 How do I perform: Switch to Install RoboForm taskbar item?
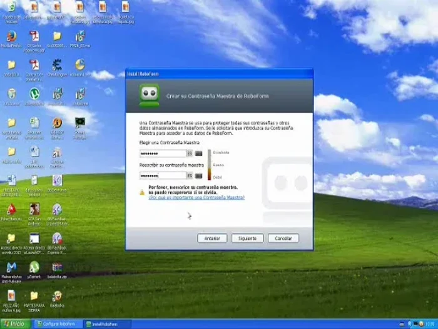pos(106,323)
